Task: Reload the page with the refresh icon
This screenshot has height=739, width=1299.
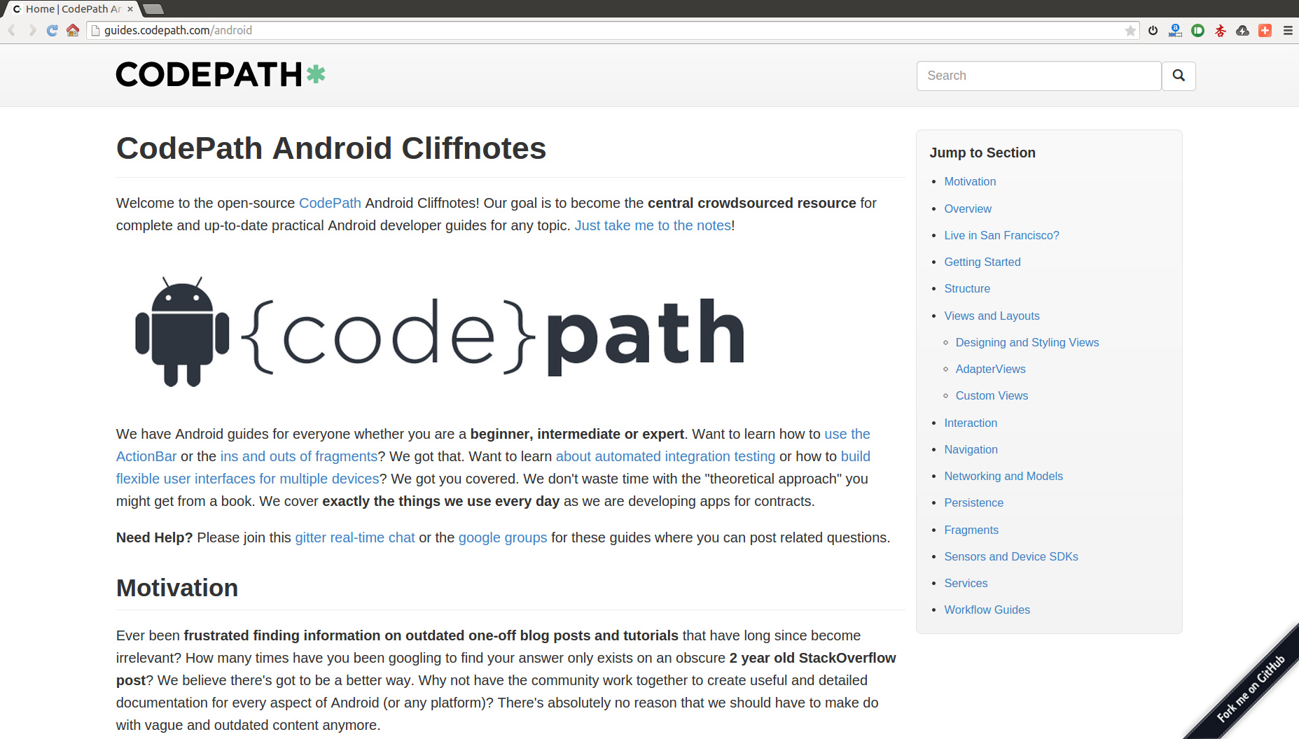Action: point(53,30)
